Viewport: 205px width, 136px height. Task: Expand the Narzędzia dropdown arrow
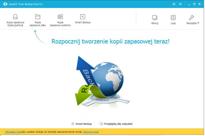tap(198, 23)
